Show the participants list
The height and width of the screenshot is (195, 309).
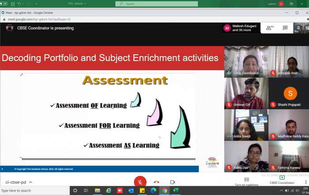click(x=270, y=28)
